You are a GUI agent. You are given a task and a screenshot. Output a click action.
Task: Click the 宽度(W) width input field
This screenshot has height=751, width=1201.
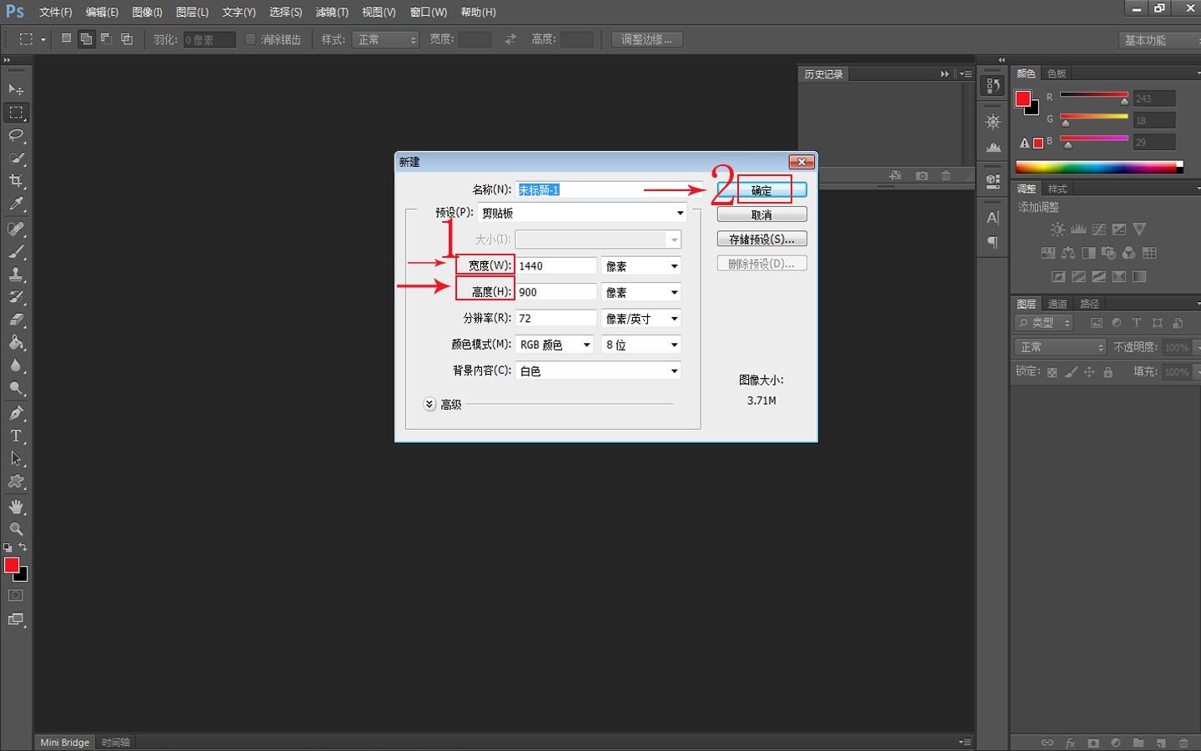click(x=555, y=266)
